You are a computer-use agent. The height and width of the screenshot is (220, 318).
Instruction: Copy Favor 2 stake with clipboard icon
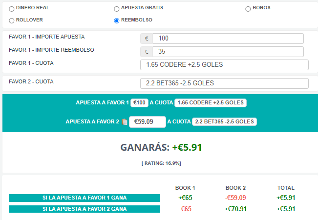pyautogui.click(x=125, y=122)
